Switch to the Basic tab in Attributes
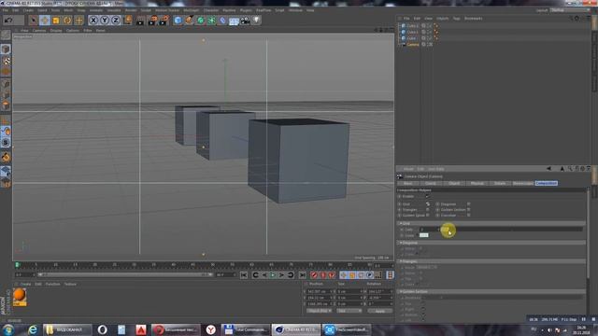Screen dimensions: 598x336 (x=408, y=183)
